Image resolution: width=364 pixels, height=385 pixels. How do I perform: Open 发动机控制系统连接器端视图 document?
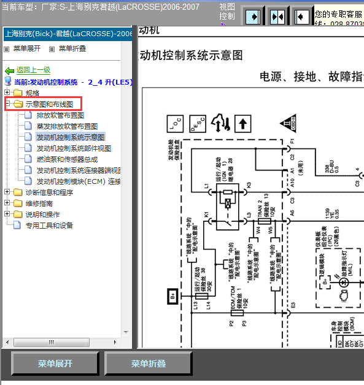click(x=79, y=170)
